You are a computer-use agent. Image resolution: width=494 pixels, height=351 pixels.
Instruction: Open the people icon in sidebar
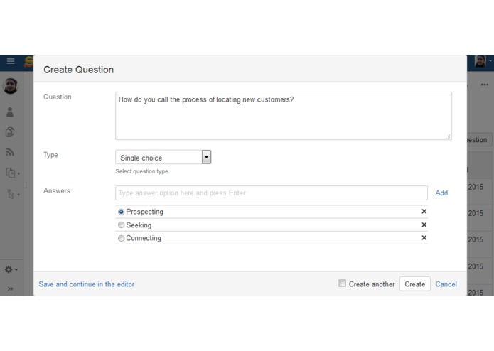10,112
